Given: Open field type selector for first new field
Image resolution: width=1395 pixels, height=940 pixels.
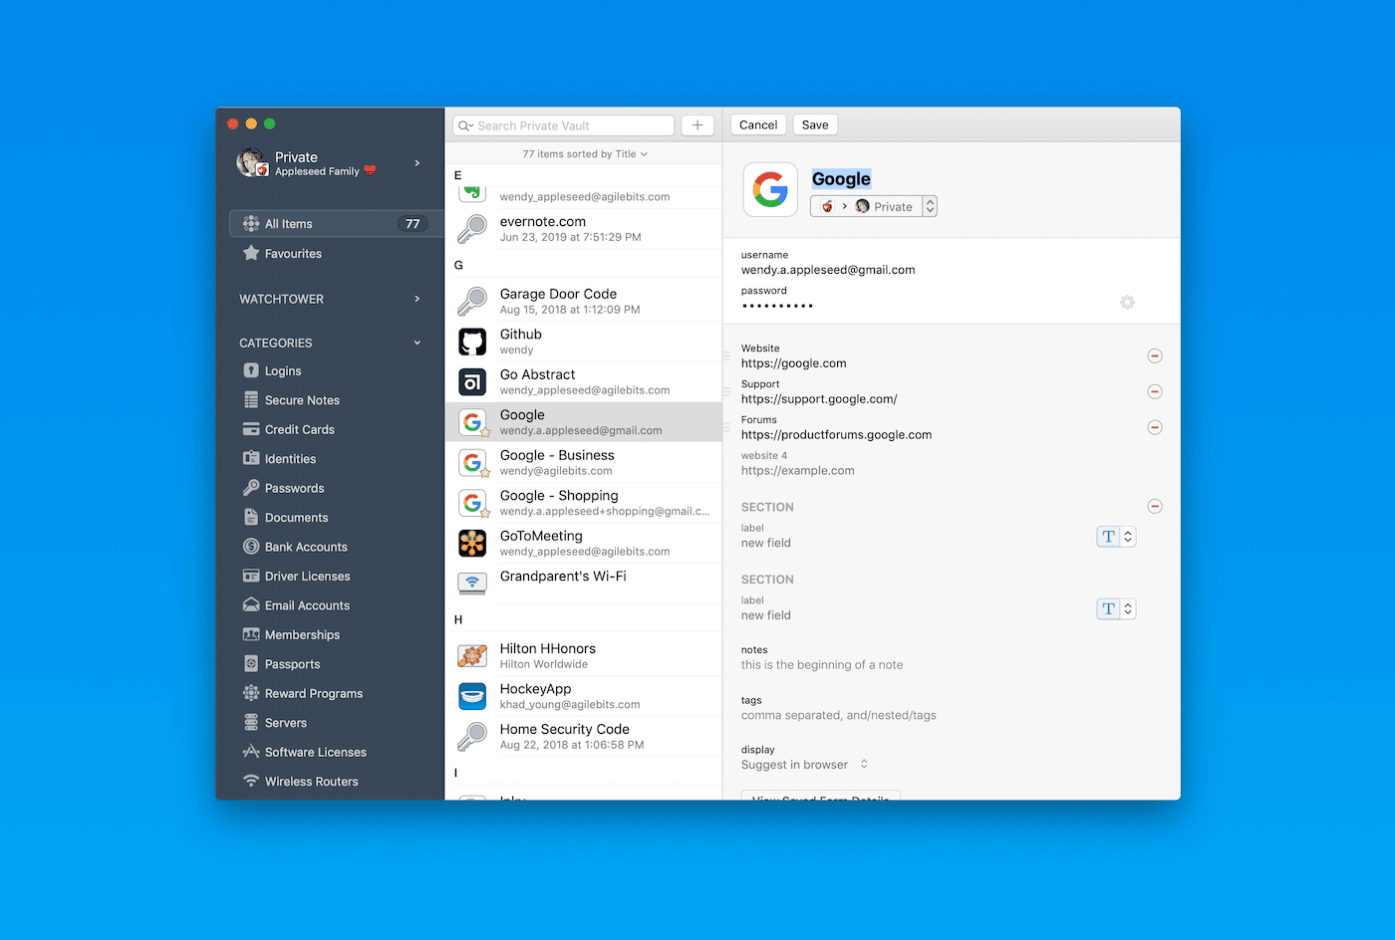Looking at the screenshot, I should [x=1116, y=536].
